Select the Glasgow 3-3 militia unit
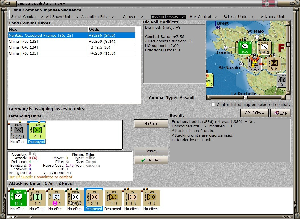 point(113,198)
